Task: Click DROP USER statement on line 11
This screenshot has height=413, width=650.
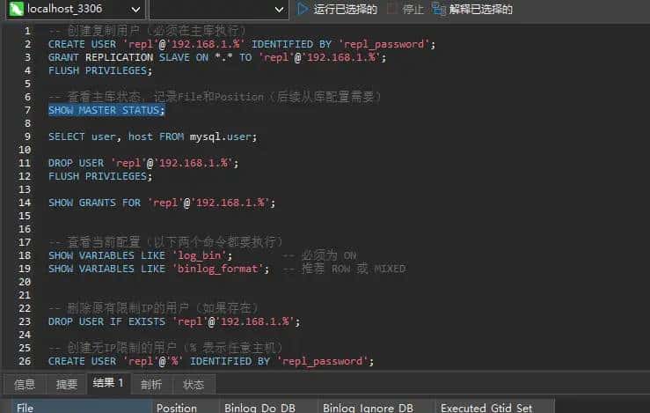Action: 143,163
